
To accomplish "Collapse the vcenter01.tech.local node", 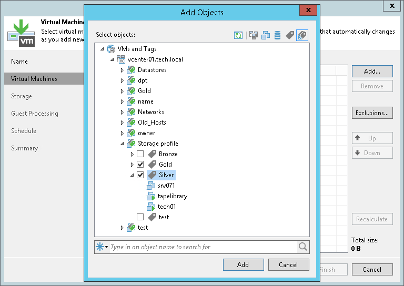I will pos(112,59).
